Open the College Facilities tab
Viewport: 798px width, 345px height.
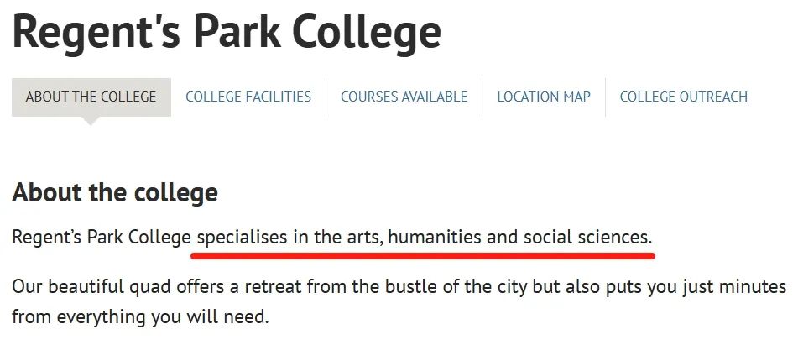click(248, 97)
